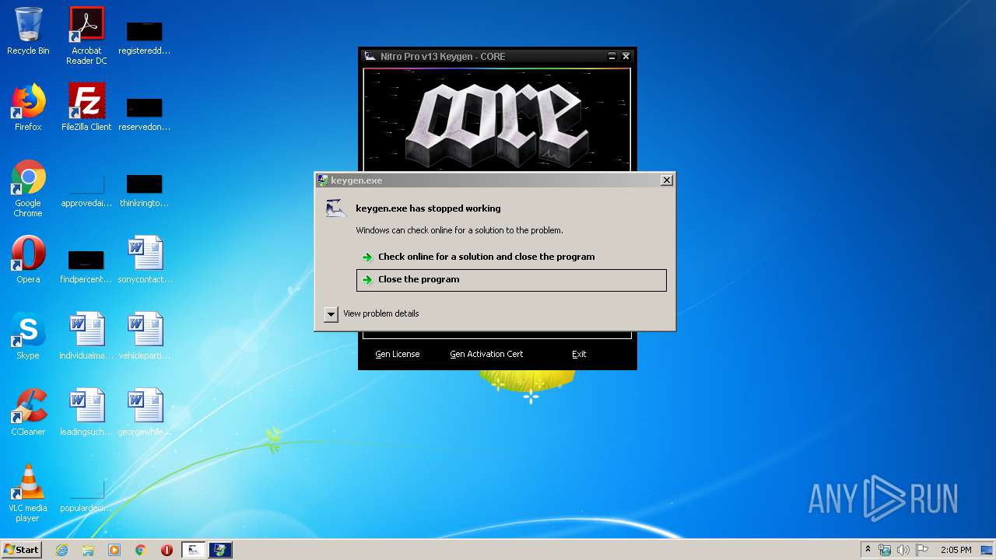Viewport: 996px width, 560px height.
Task: Open the network tray icon
Action: point(885,550)
